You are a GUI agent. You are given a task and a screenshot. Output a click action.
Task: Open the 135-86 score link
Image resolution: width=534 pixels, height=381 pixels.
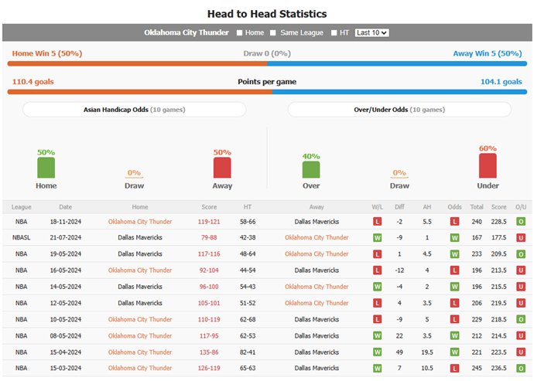pyautogui.click(x=209, y=352)
